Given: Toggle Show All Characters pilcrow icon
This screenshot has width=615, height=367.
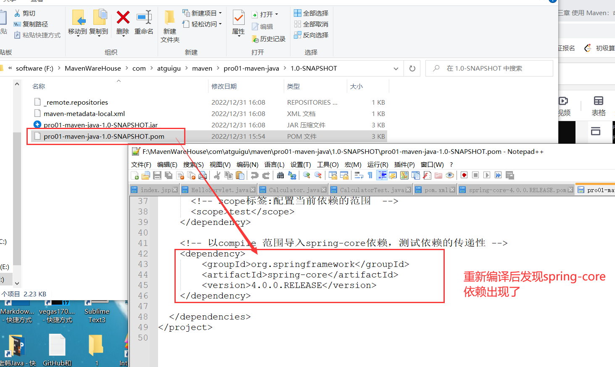Looking at the screenshot, I should [x=370, y=175].
